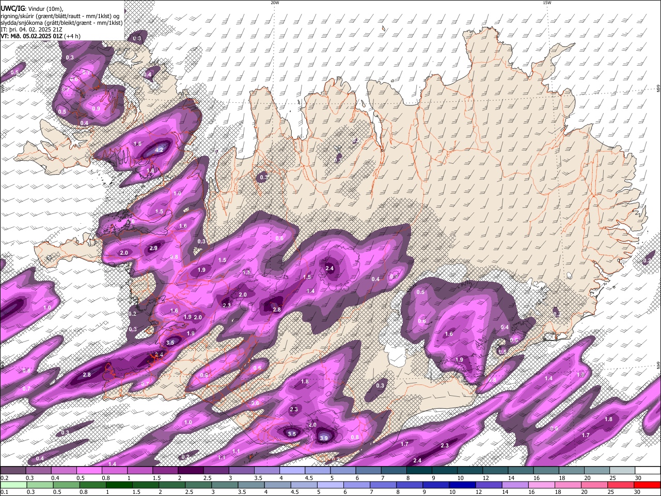Screen dimensions: 661x496
Task: Click the light lavender 4–4.5 swatch on upper scale
Action: (x=292, y=470)
